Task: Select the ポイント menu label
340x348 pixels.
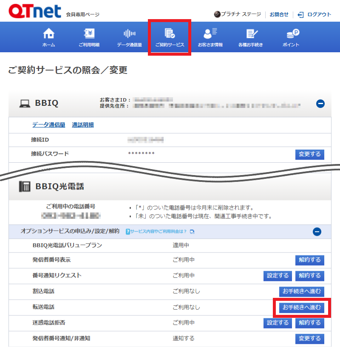Action: [291, 45]
